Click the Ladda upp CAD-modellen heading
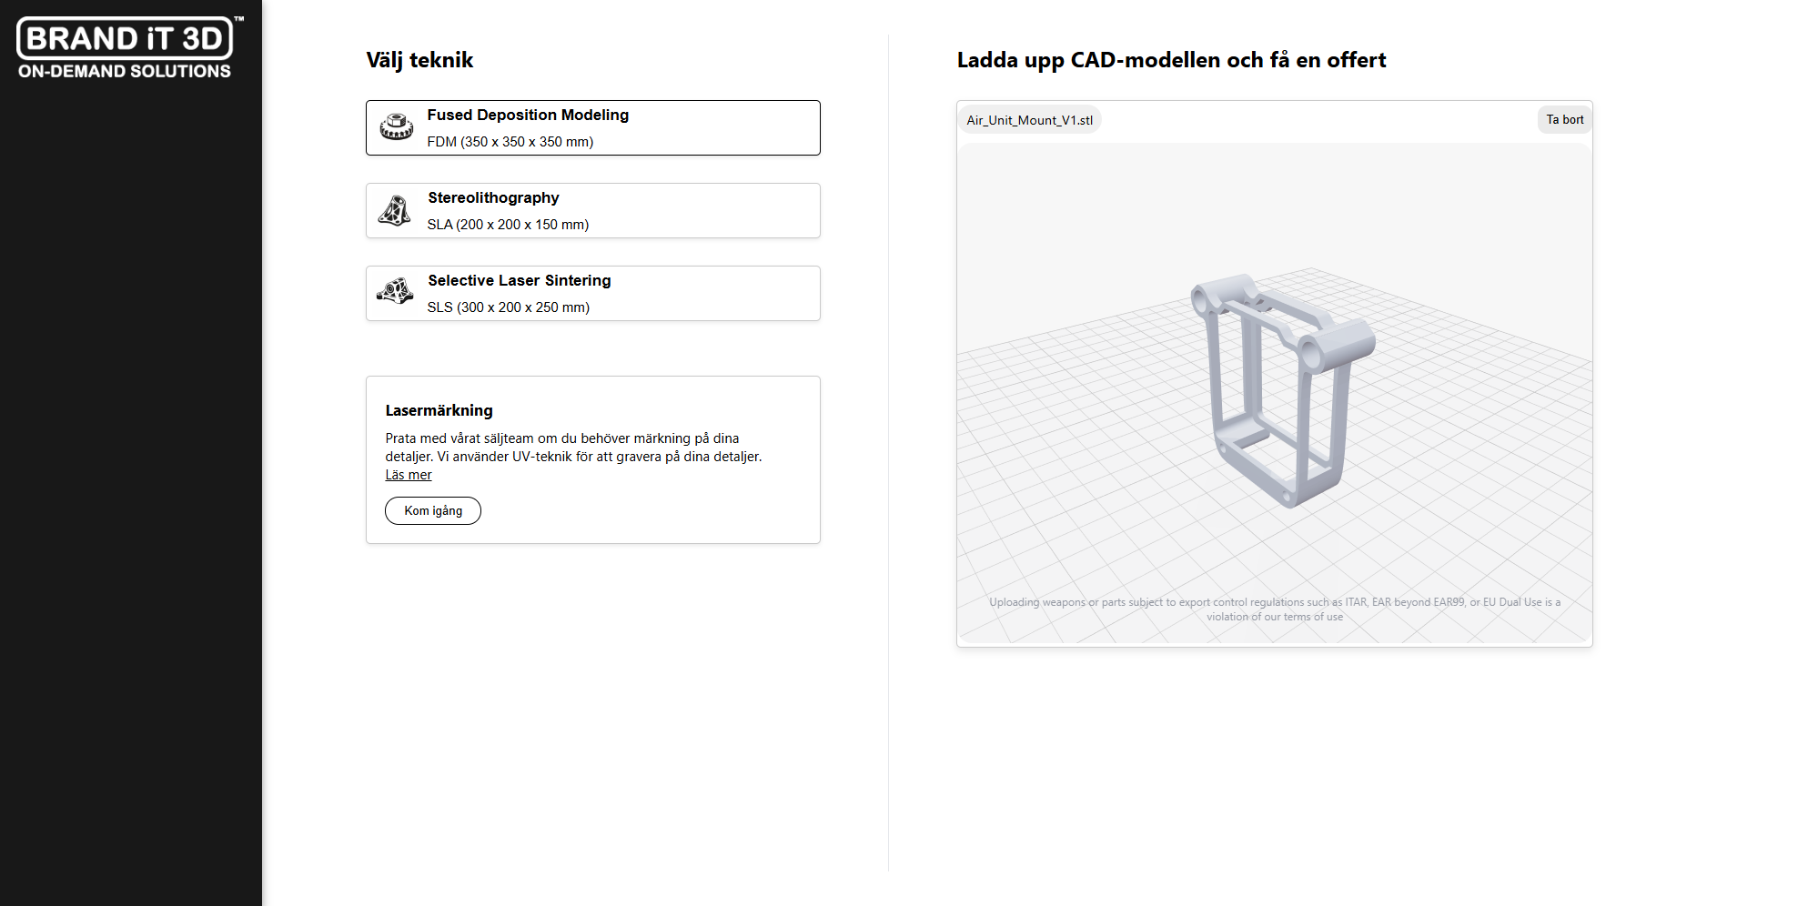This screenshot has width=1818, height=906. pos(1171,60)
